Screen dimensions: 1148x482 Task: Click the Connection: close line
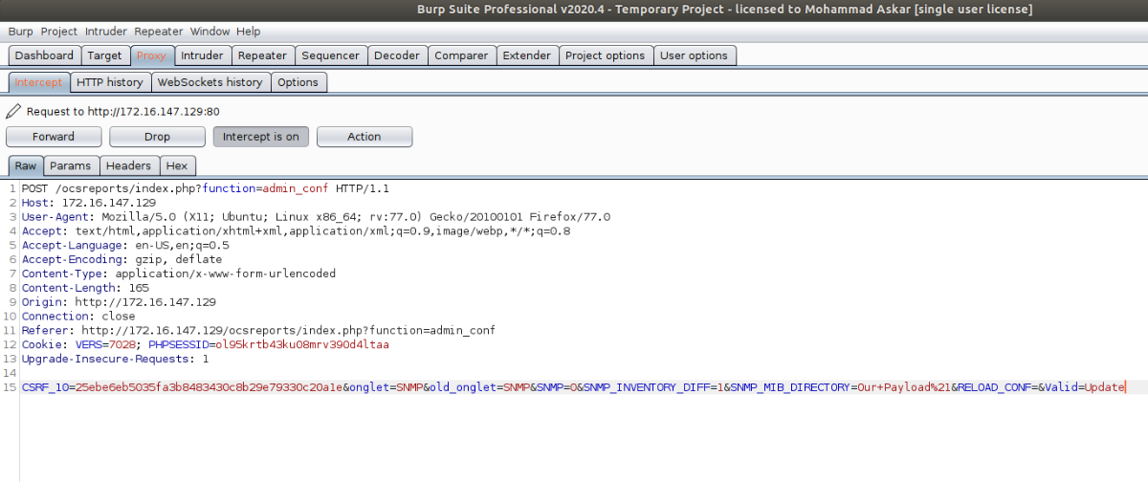click(x=78, y=316)
